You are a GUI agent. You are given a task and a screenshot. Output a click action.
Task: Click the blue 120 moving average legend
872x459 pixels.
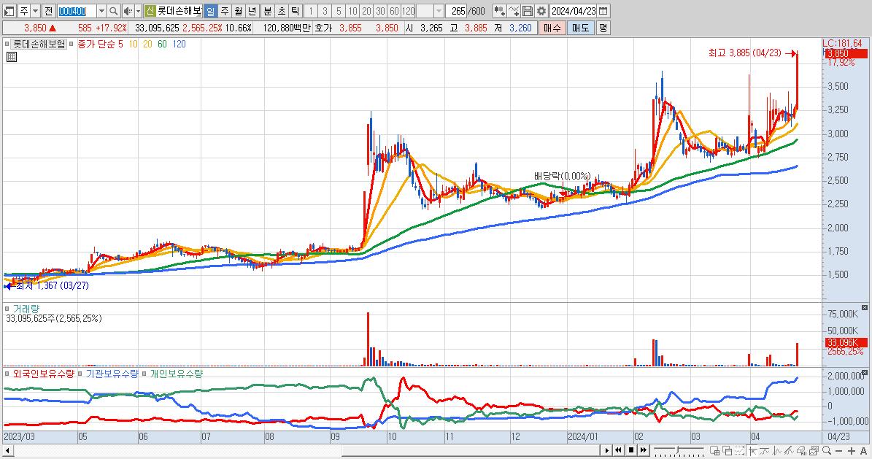point(179,44)
